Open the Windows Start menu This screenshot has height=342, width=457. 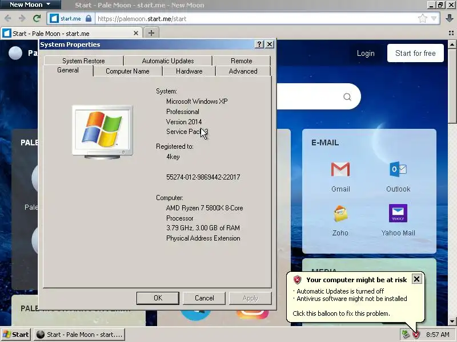pyautogui.click(x=16, y=335)
